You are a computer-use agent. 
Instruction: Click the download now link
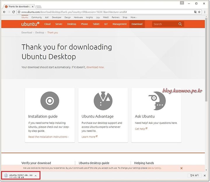point(95,67)
